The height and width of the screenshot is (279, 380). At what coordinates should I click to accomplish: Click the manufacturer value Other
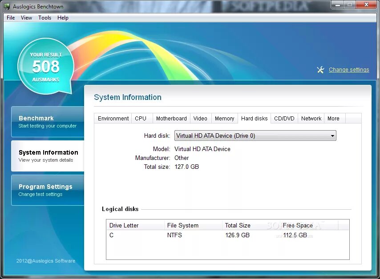[x=182, y=158]
